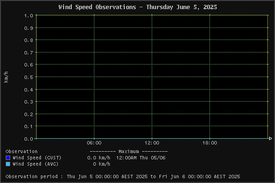Click the dark blue Wind Speed (GUST) swatch
275x183 pixels.
pyautogui.click(x=8, y=158)
